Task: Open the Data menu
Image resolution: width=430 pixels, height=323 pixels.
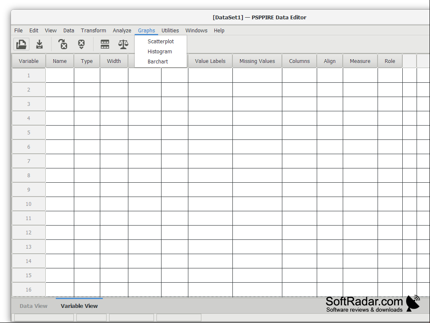Action: tap(68, 31)
